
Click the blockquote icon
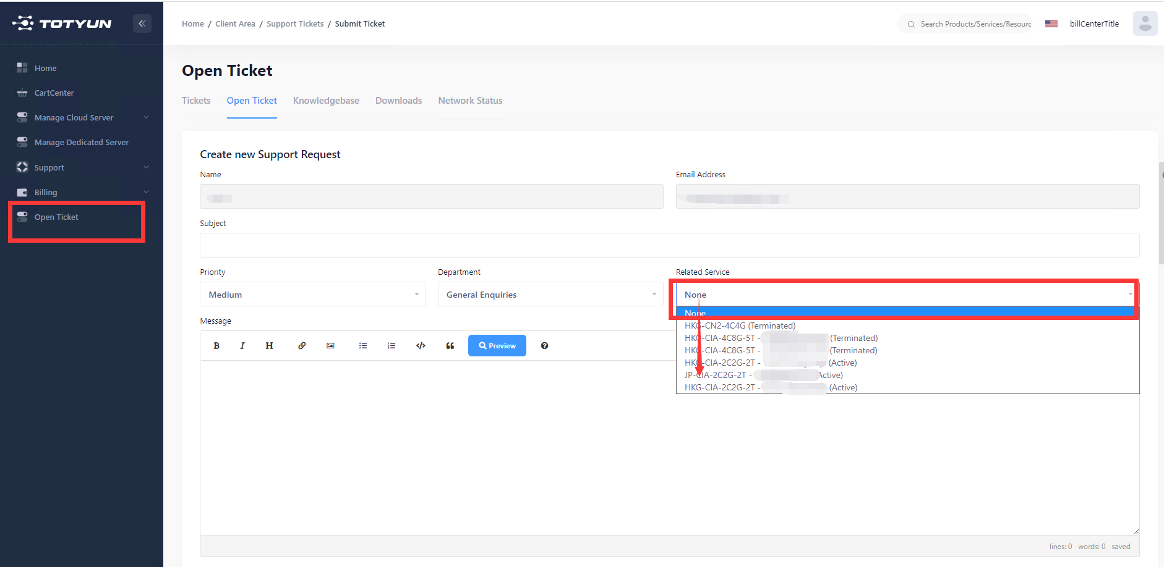pos(450,346)
